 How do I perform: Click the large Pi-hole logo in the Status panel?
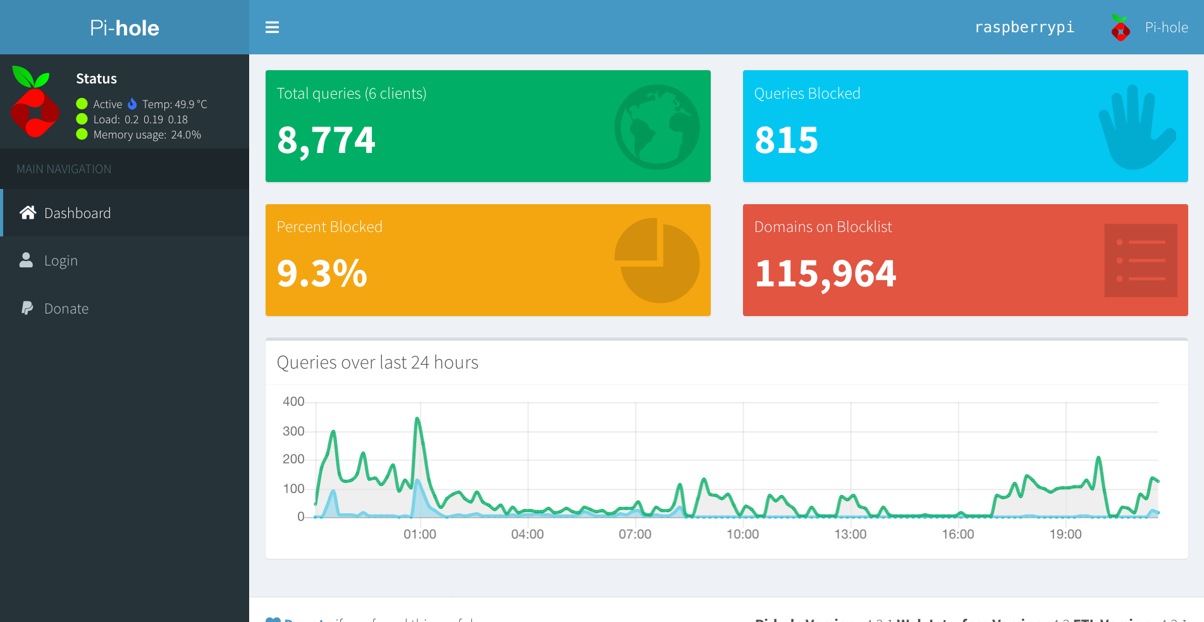coord(34,102)
